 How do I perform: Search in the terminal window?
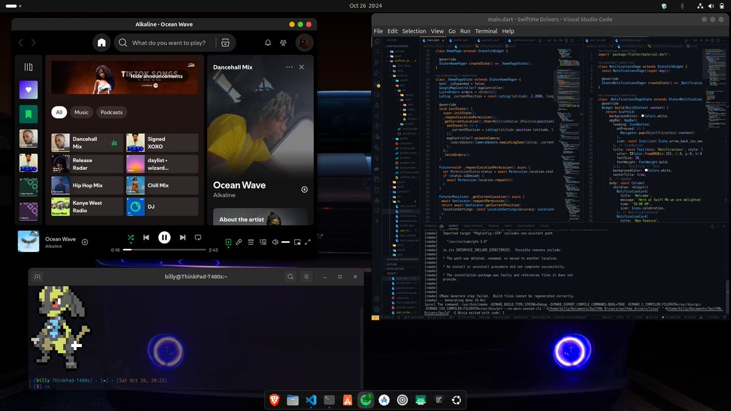pos(291,276)
